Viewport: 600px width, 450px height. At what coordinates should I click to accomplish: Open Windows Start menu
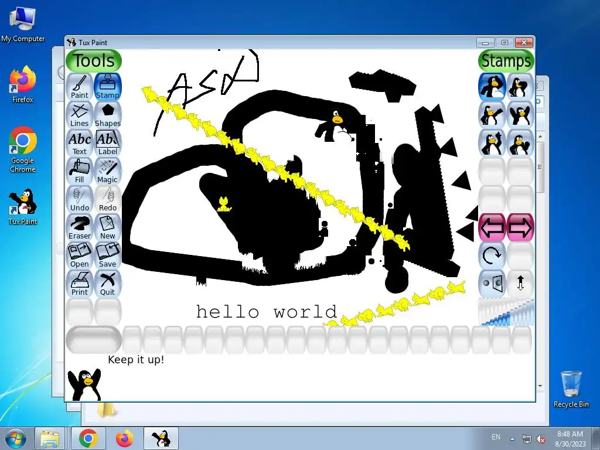16,438
